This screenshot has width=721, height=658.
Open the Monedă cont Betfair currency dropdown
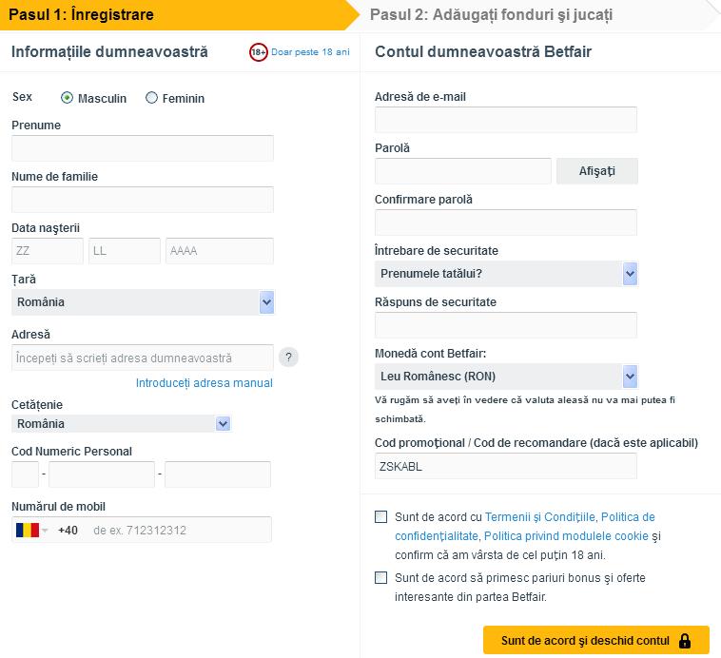coord(506,377)
